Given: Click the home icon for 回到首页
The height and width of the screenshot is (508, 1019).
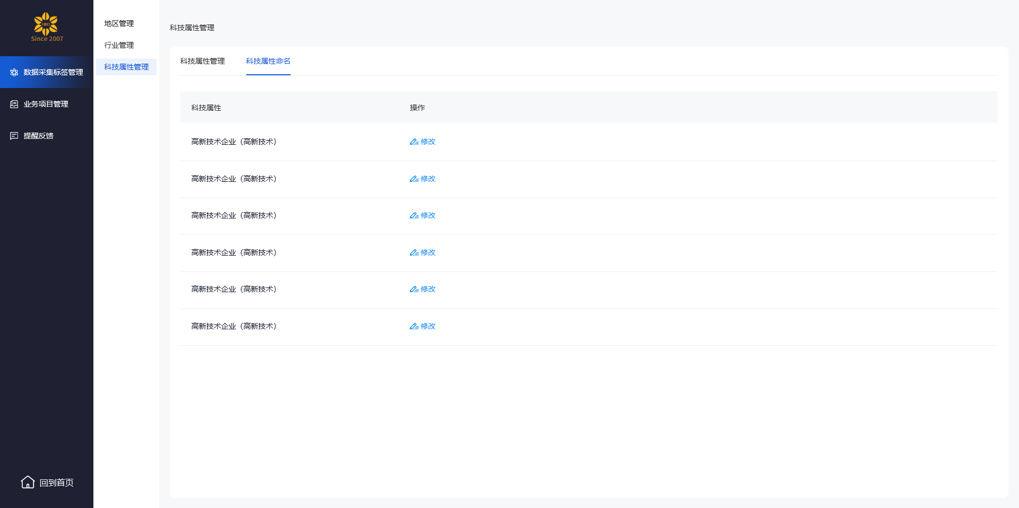Looking at the screenshot, I should (28, 482).
